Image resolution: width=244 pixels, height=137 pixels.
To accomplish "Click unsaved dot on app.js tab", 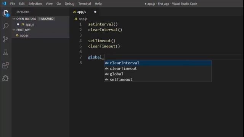I will (x=95, y=12).
